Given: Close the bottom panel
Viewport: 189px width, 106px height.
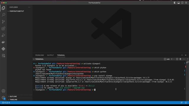Looking at the screenshot, I should (x=186, y=55).
